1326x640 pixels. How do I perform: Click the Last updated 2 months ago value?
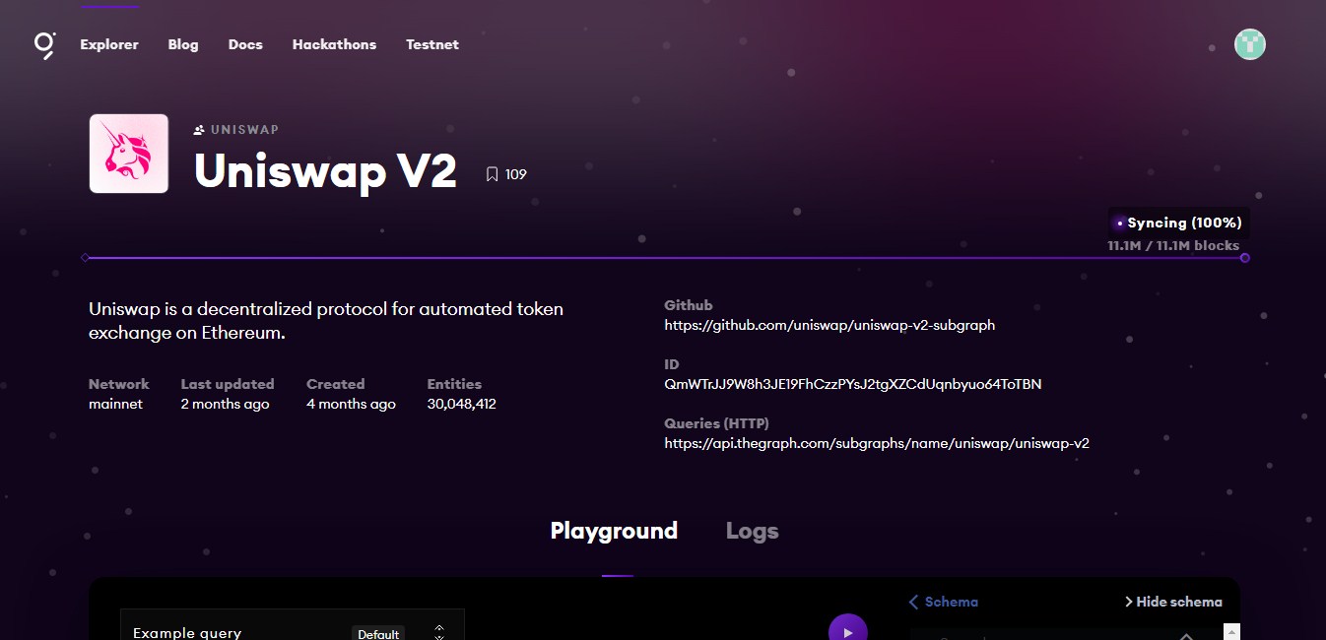tap(225, 404)
